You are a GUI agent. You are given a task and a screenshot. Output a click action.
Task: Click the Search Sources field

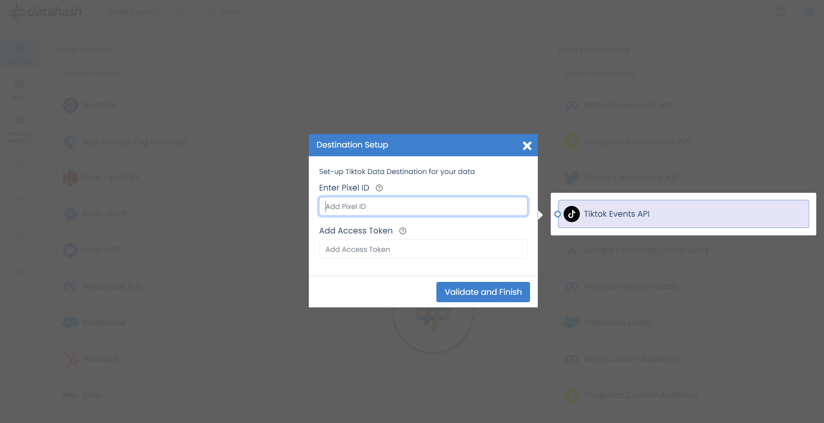[183, 74]
